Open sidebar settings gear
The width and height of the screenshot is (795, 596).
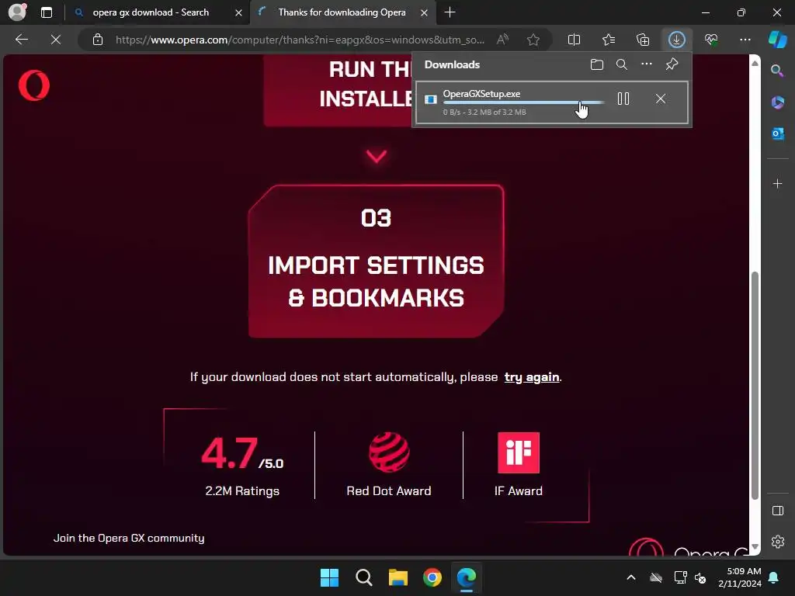pos(778,541)
